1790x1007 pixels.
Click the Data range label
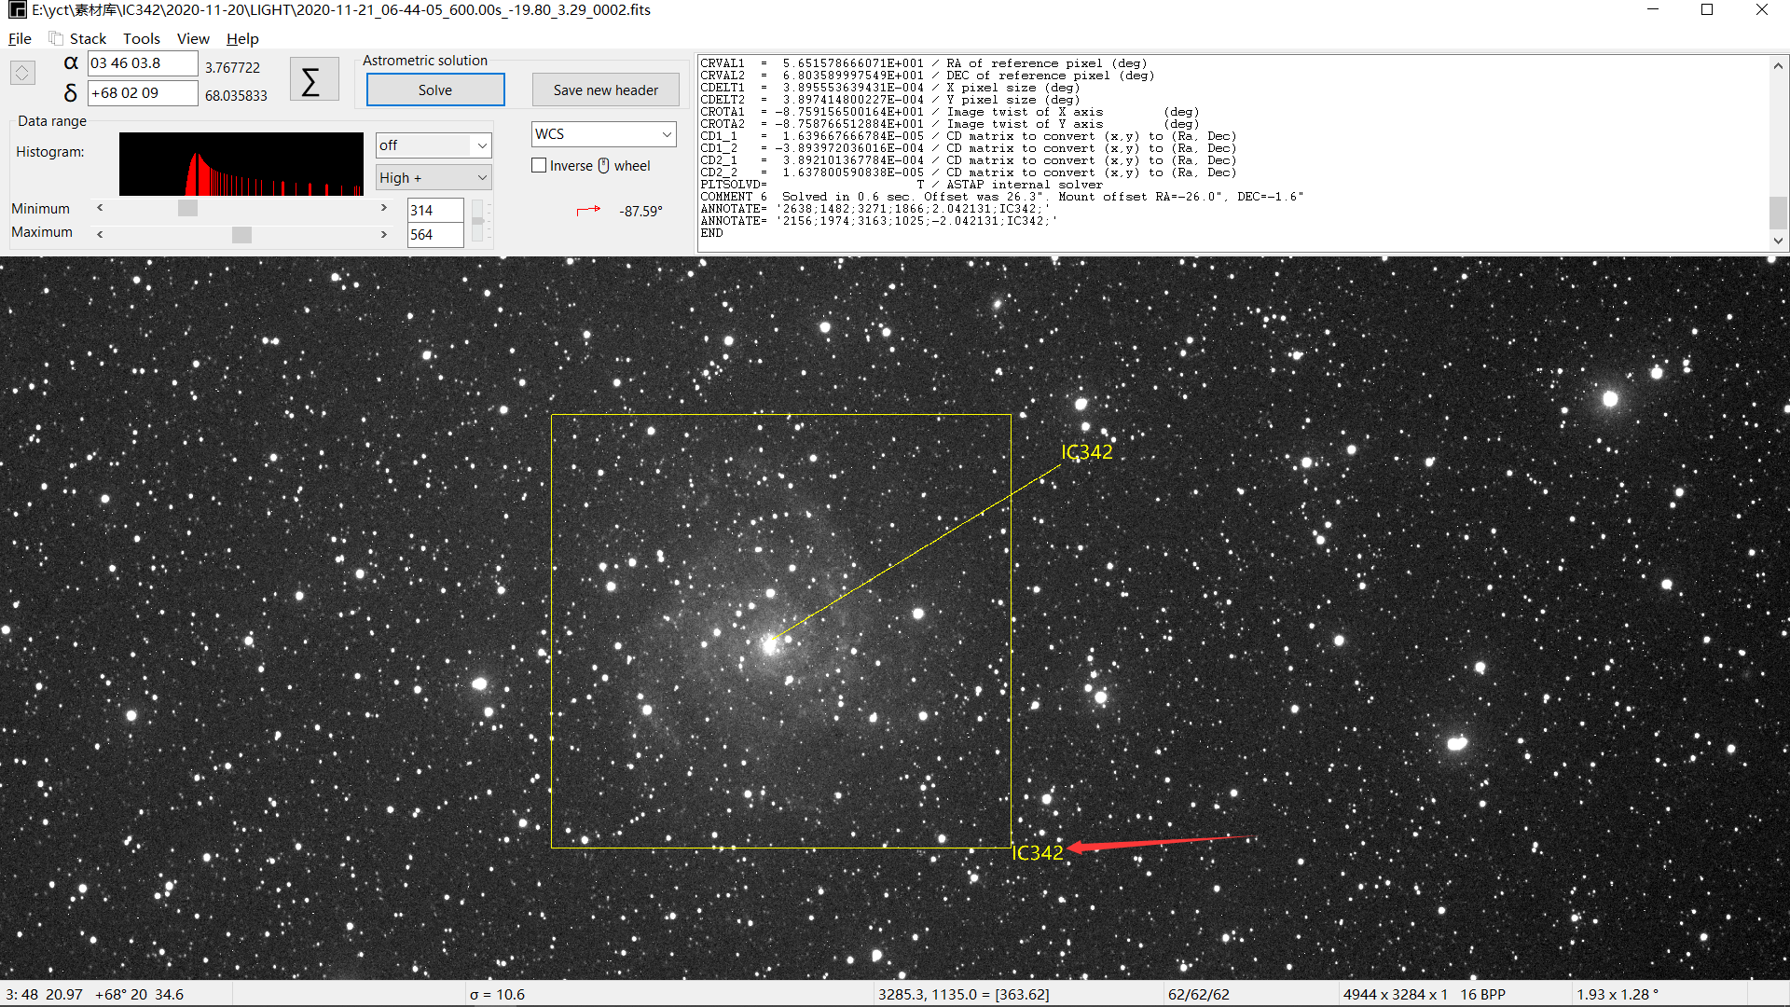pyautogui.click(x=52, y=120)
